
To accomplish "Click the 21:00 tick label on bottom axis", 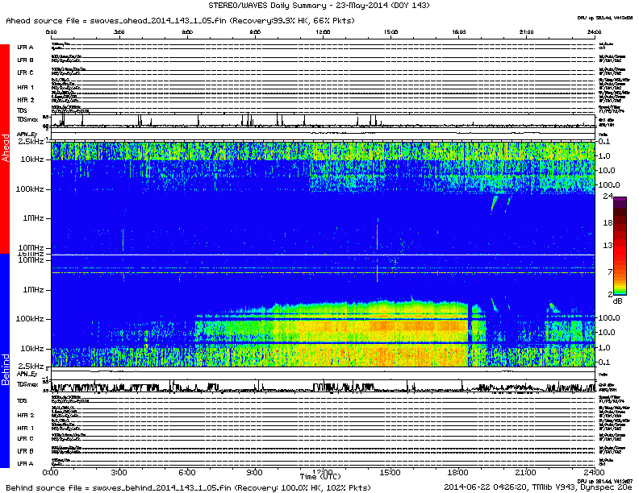I will (525, 472).
